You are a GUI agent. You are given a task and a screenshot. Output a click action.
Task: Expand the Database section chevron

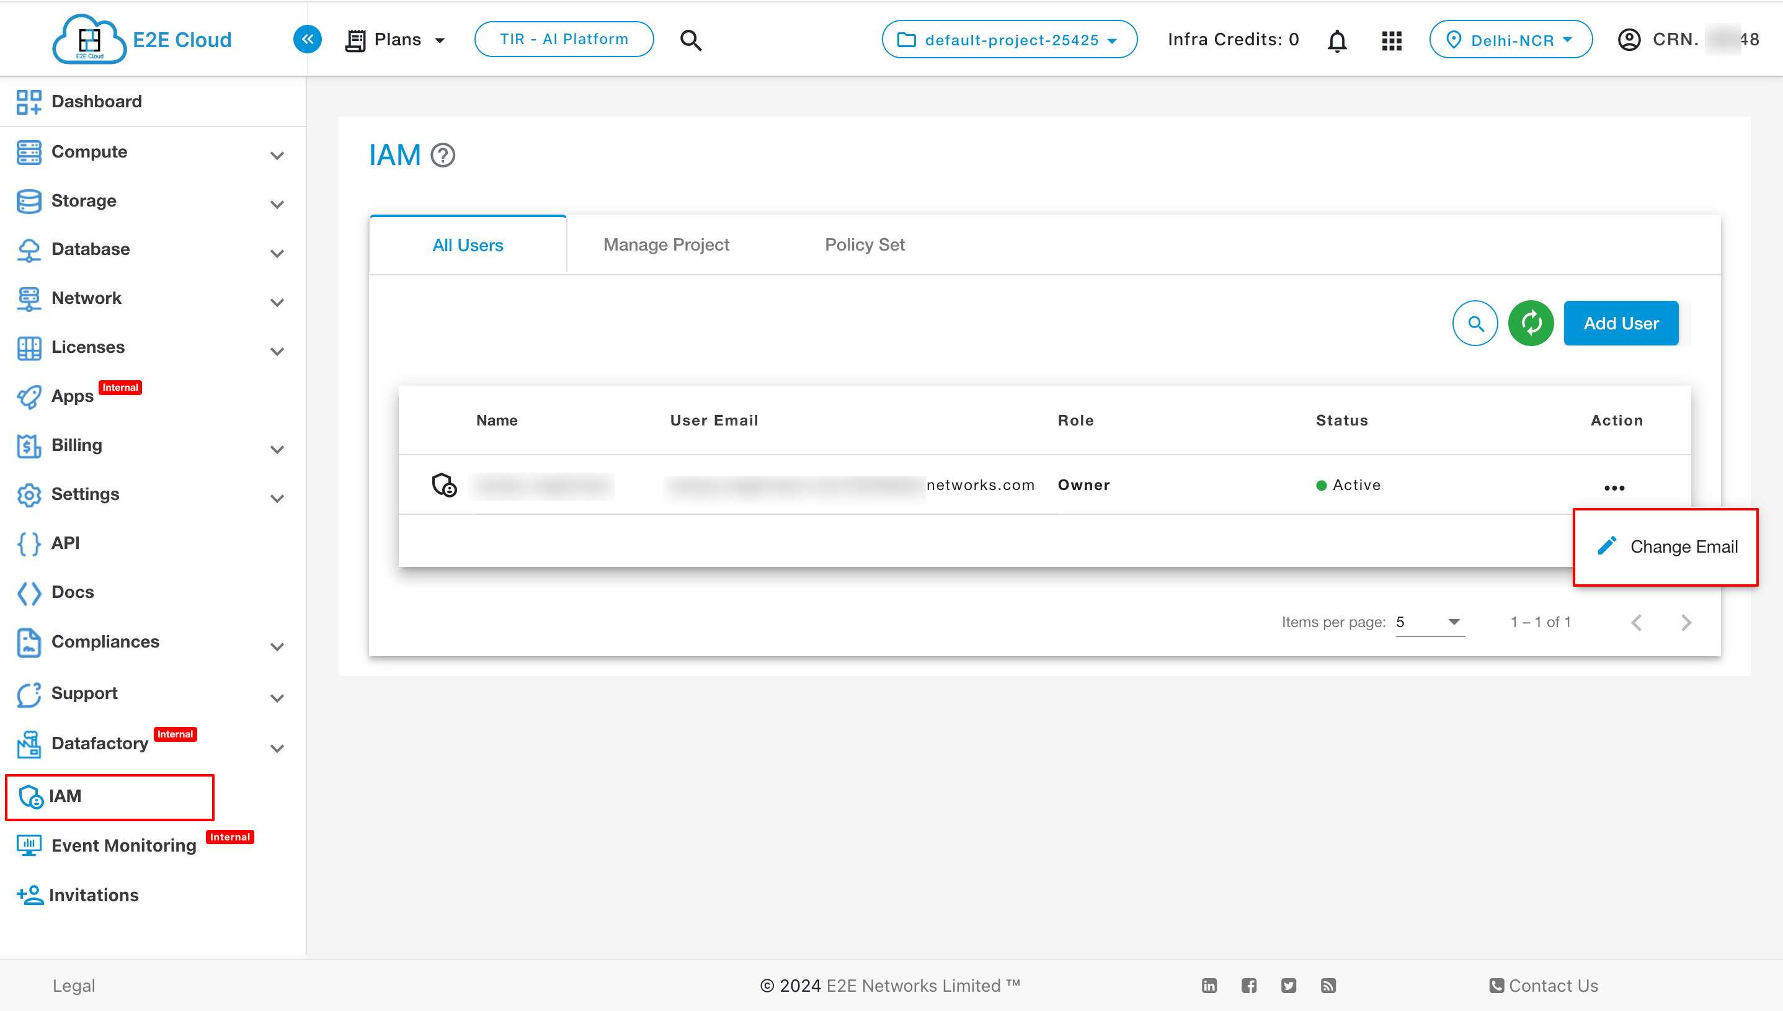click(277, 254)
